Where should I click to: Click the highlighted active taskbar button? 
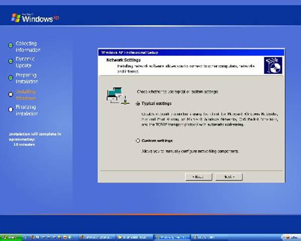pyautogui.click(x=172, y=237)
